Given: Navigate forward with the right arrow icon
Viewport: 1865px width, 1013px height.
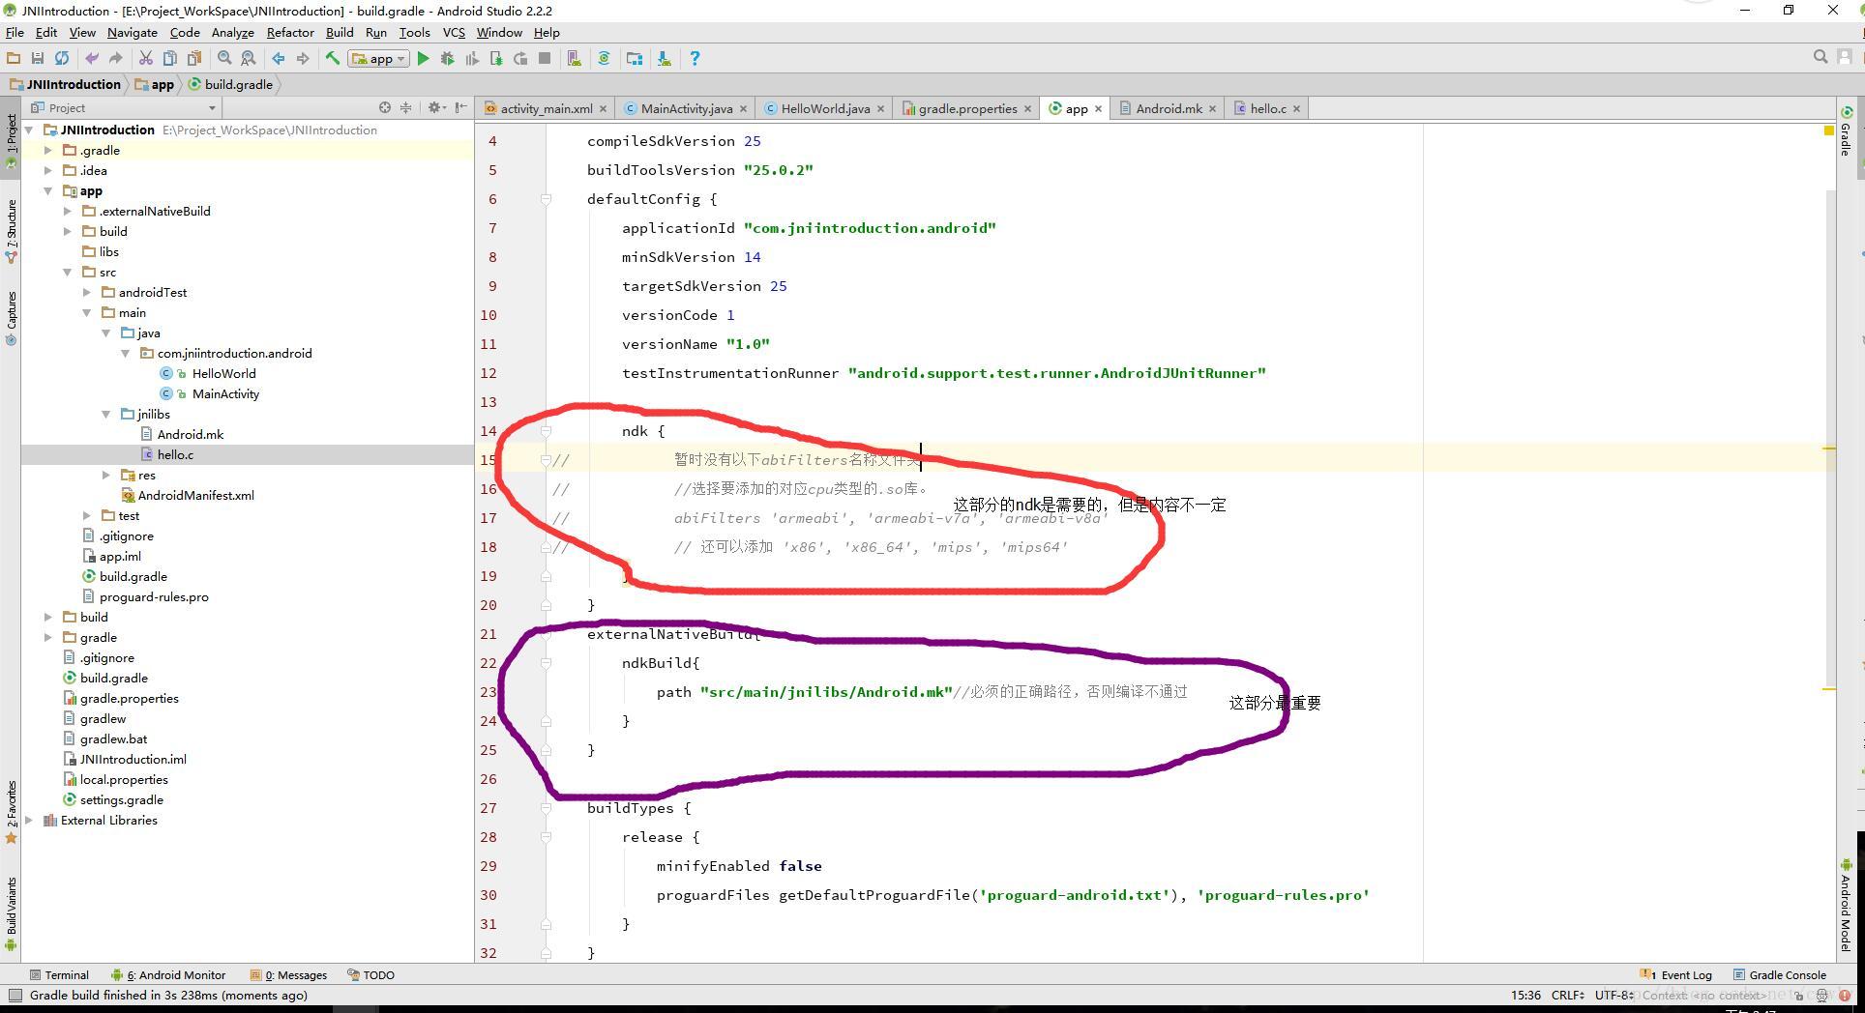Looking at the screenshot, I should pos(303,59).
